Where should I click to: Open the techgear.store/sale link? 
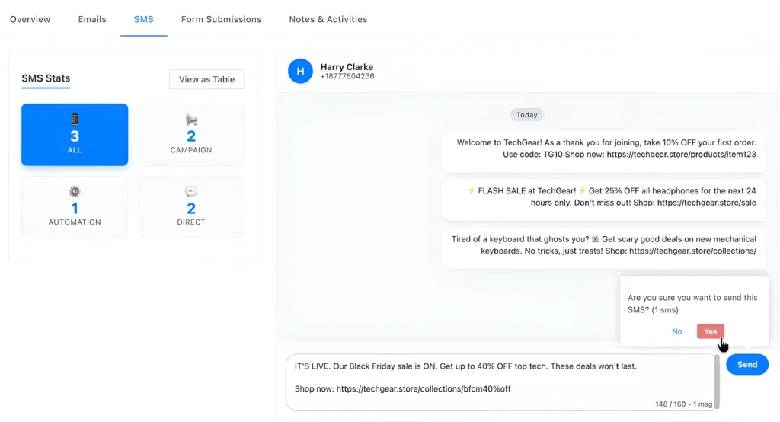click(706, 203)
